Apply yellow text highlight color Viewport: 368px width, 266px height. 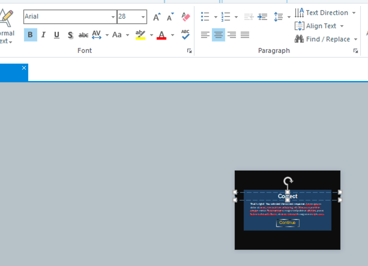click(140, 35)
